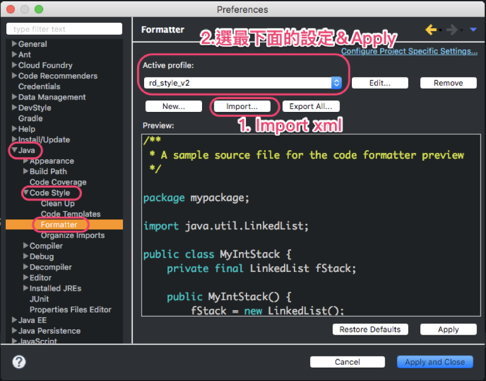Edit the current formatter profile
Image resolution: width=486 pixels, height=381 pixels.
[x=379, y=83]
